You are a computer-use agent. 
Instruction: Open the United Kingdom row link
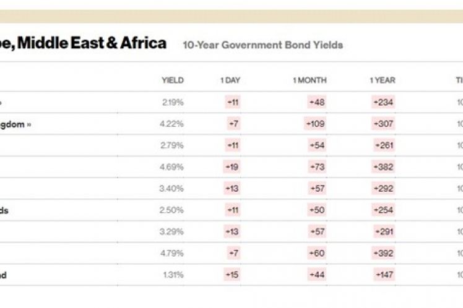click(15, 124)
